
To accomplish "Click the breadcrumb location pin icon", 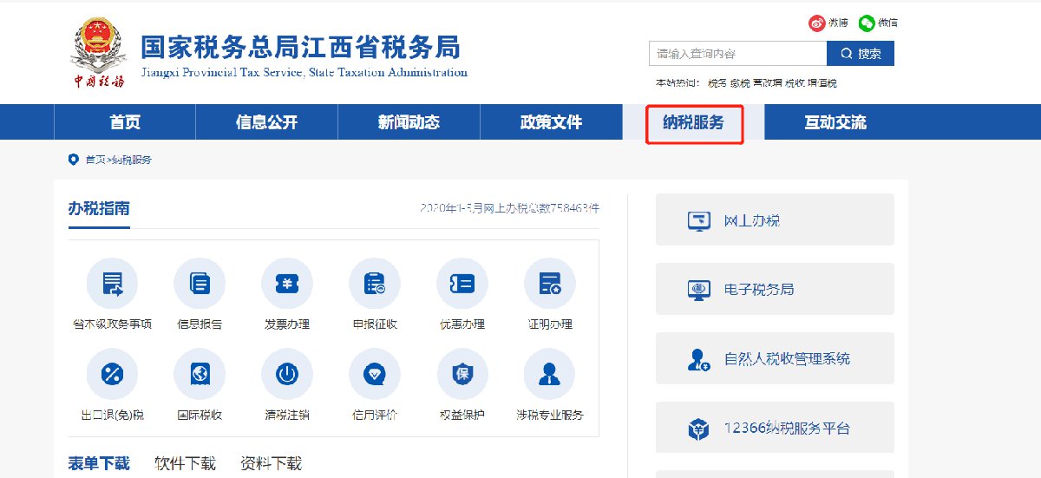I will (x=73, y=160).
